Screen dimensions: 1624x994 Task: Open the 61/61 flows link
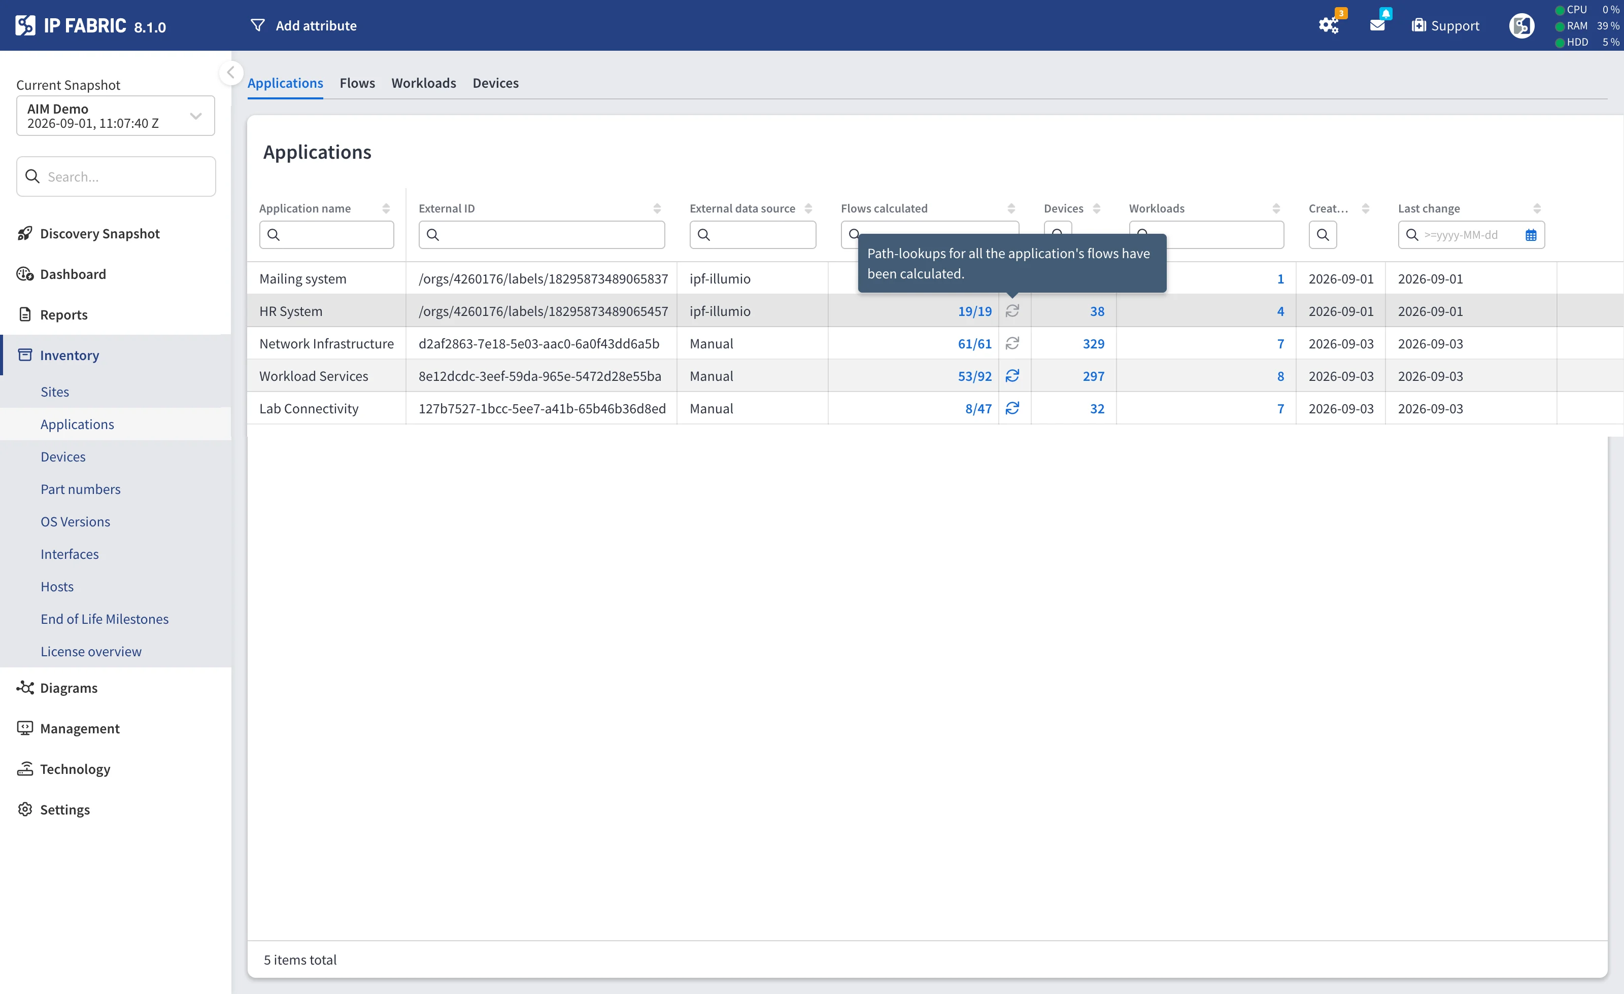click(975, 343)
